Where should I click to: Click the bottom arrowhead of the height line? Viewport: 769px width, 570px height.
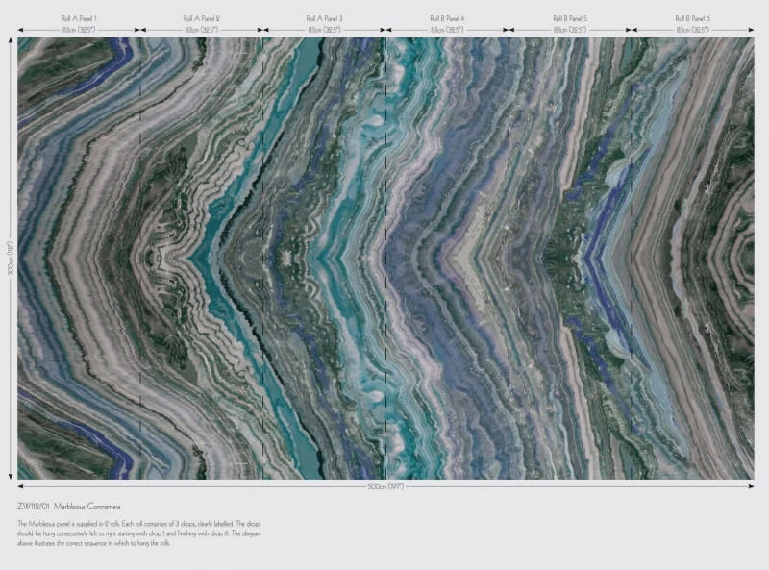(x=11, y=477)
